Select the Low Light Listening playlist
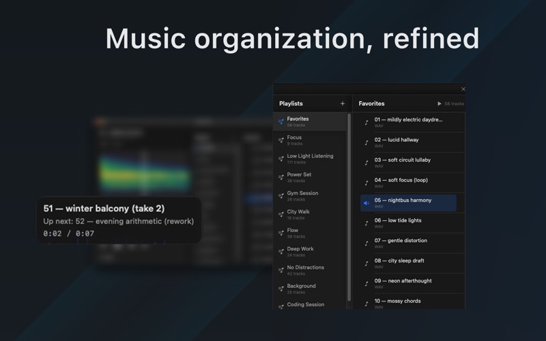 310,159
